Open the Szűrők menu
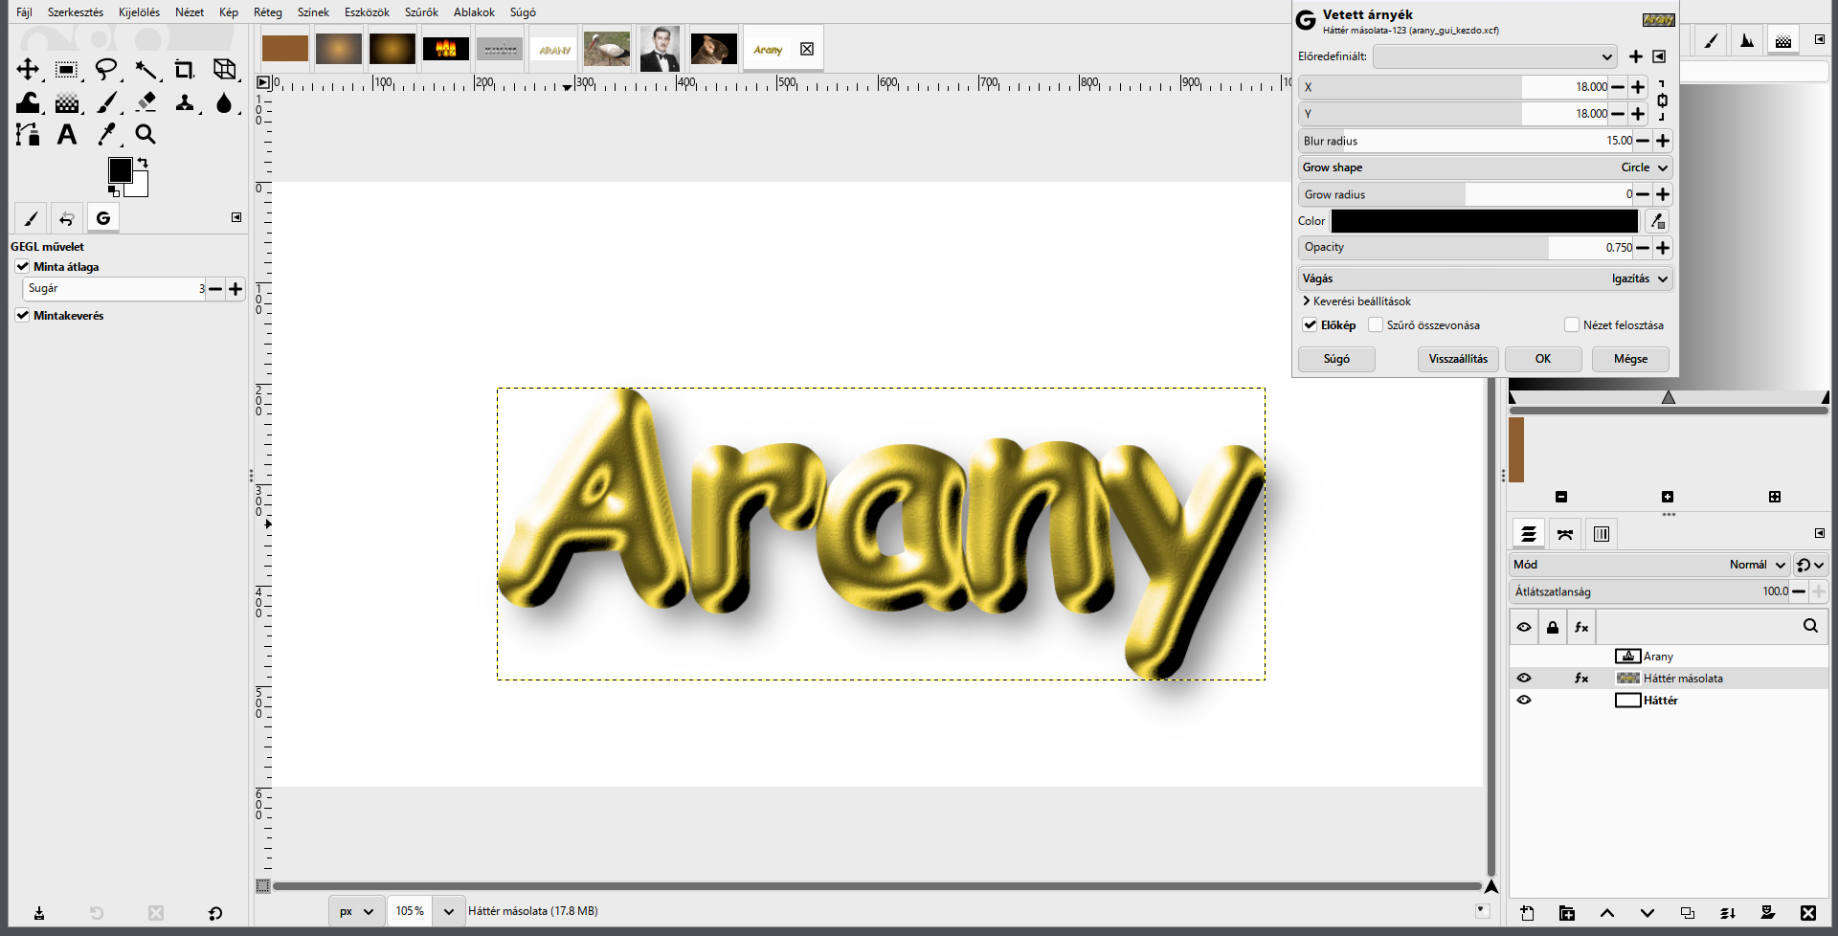Image resolution: width=1838 pixels, height=936 pixels. click(421, 12)
